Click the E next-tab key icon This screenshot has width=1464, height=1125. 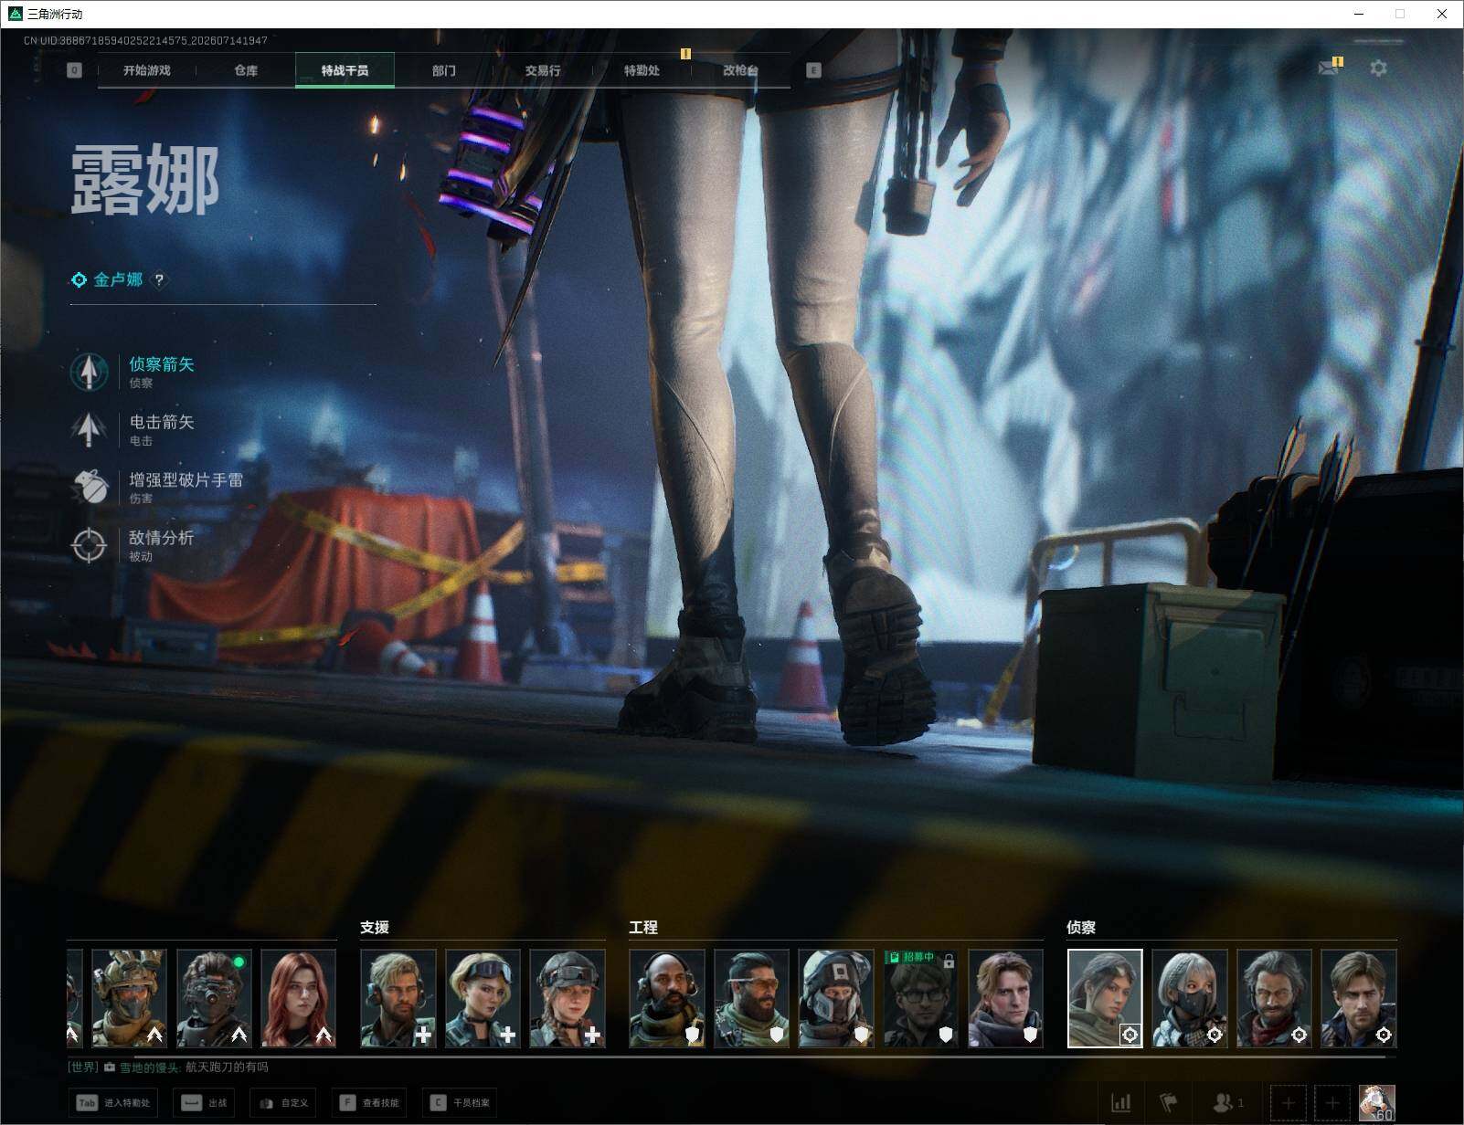pyautogui.click(x=813, y=70)
